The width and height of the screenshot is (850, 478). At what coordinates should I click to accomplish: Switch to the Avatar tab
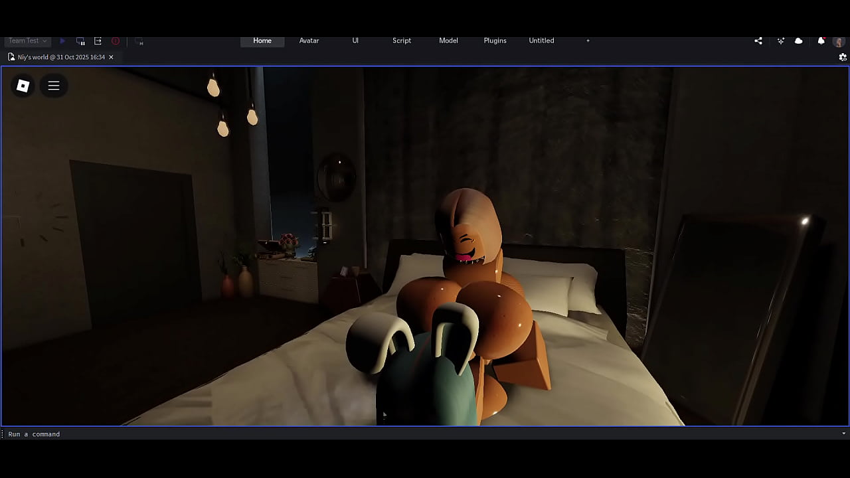[x=309, y=40]
